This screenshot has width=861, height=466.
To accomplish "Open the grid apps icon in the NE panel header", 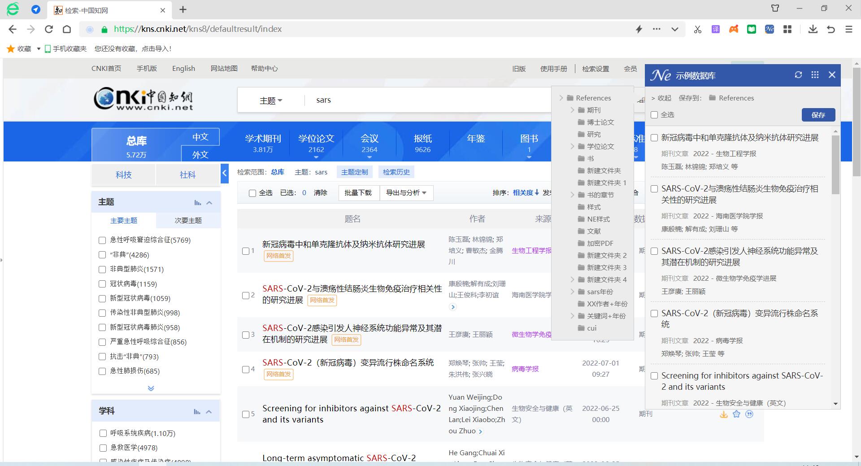I will [815, 75].
